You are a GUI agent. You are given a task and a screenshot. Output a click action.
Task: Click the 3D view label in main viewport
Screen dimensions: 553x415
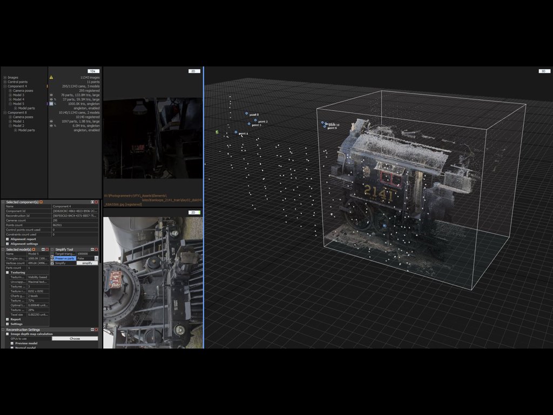pos(544,71)
